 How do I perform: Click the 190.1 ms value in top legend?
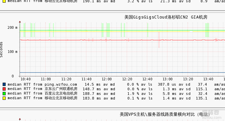pyautogui.click(x=92, y=1)
